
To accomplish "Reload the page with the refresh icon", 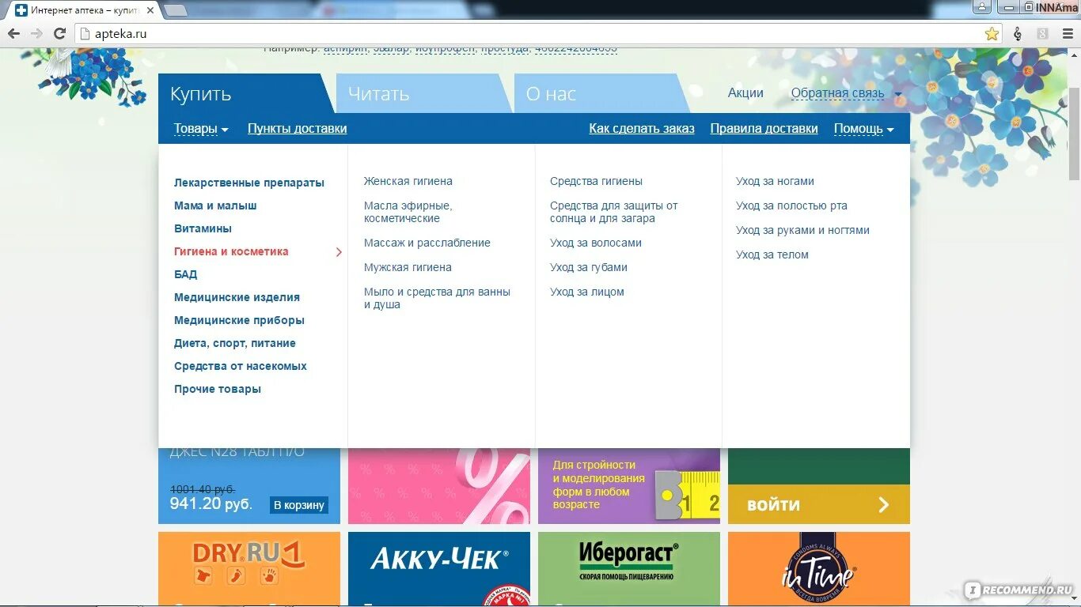I will [59, 34].
